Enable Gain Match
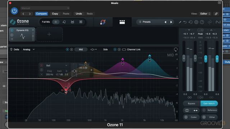 [209, 104]
